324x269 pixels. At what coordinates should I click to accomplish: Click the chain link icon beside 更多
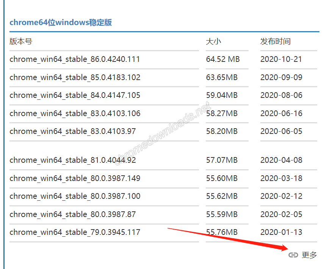[x=293, y=255]
